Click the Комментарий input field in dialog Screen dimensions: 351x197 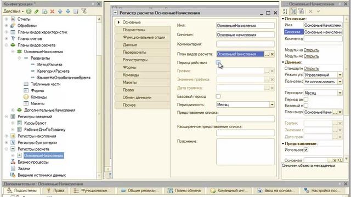tap(245, 44)
